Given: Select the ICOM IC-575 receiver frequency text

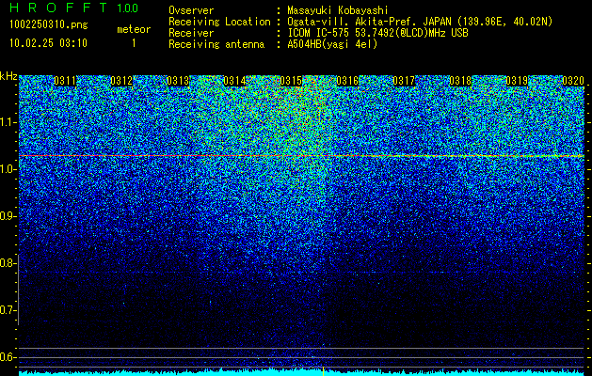Looking at the screenshot, I should coord(377,33).
